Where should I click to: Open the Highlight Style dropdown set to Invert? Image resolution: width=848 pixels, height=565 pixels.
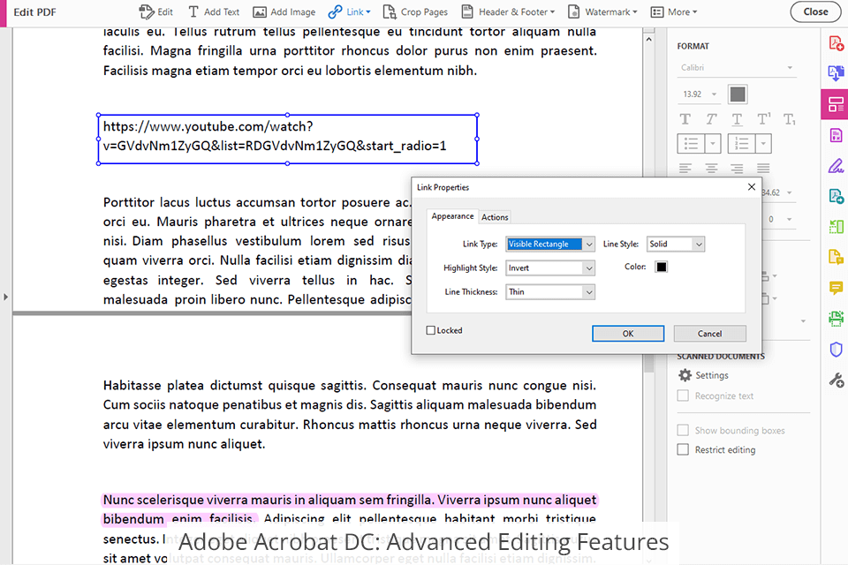tap(550, 267)
